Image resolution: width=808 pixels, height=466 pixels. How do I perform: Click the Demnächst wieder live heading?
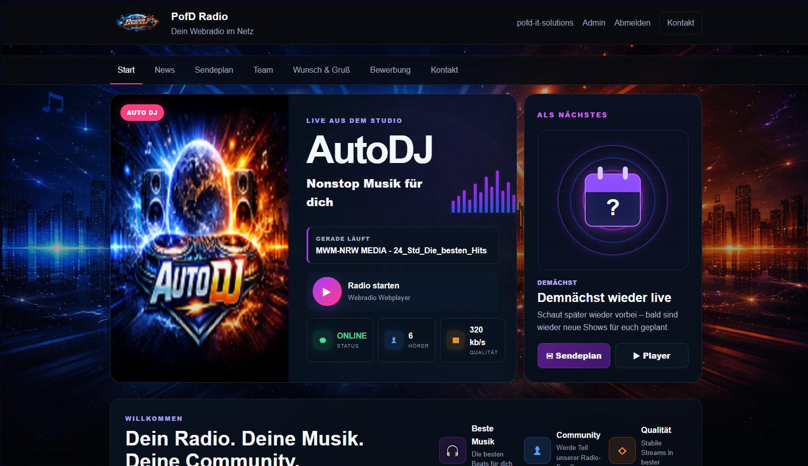click(x=604, y=297)
